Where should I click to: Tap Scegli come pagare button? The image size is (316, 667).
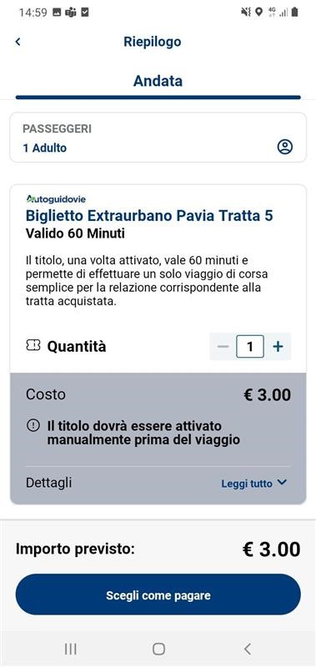point(158,594)
